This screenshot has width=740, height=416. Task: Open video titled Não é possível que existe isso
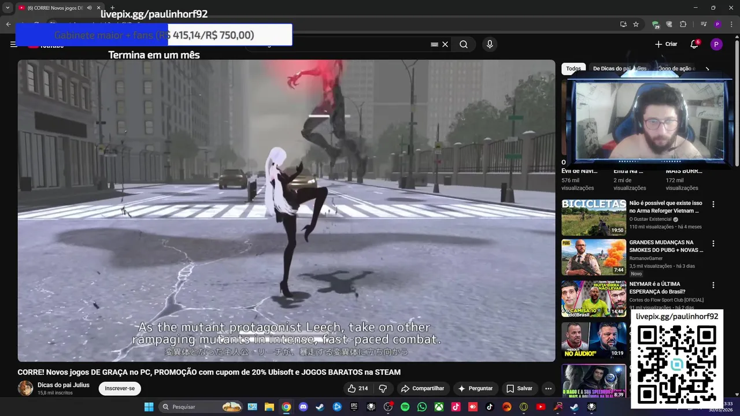tap(666, 207)
